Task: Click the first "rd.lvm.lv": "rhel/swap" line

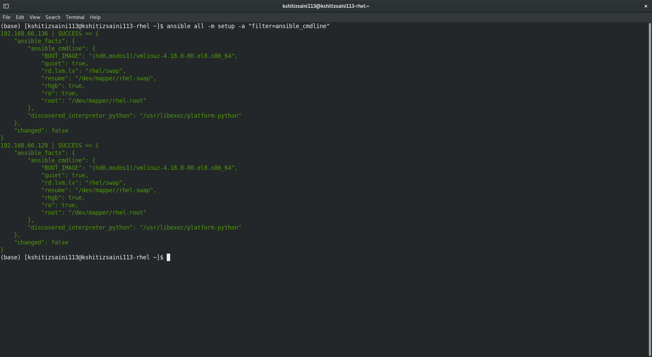Action: pyautogui.click(x=84, y=71)
